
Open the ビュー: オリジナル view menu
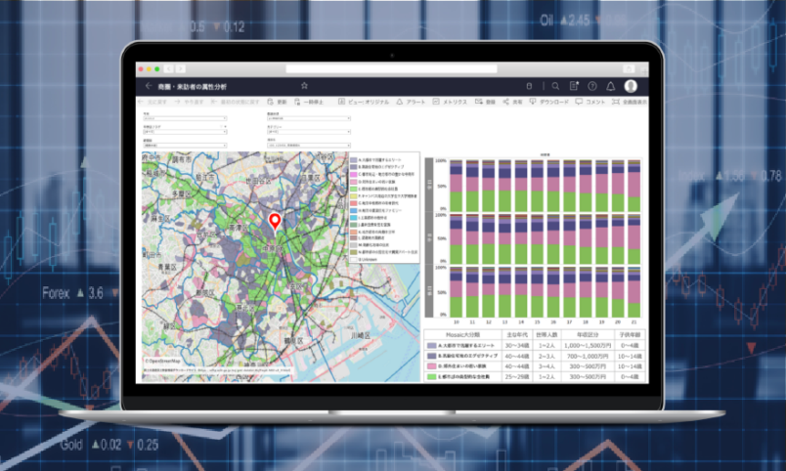pos(342,101)
